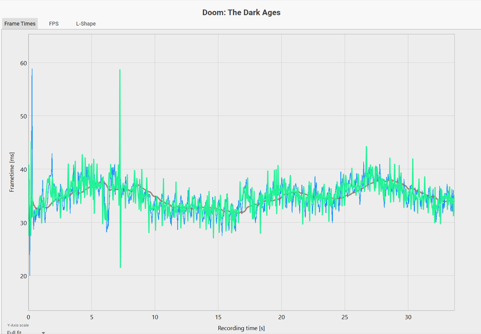Click the green peak near 27 seconds

(366, 147)
